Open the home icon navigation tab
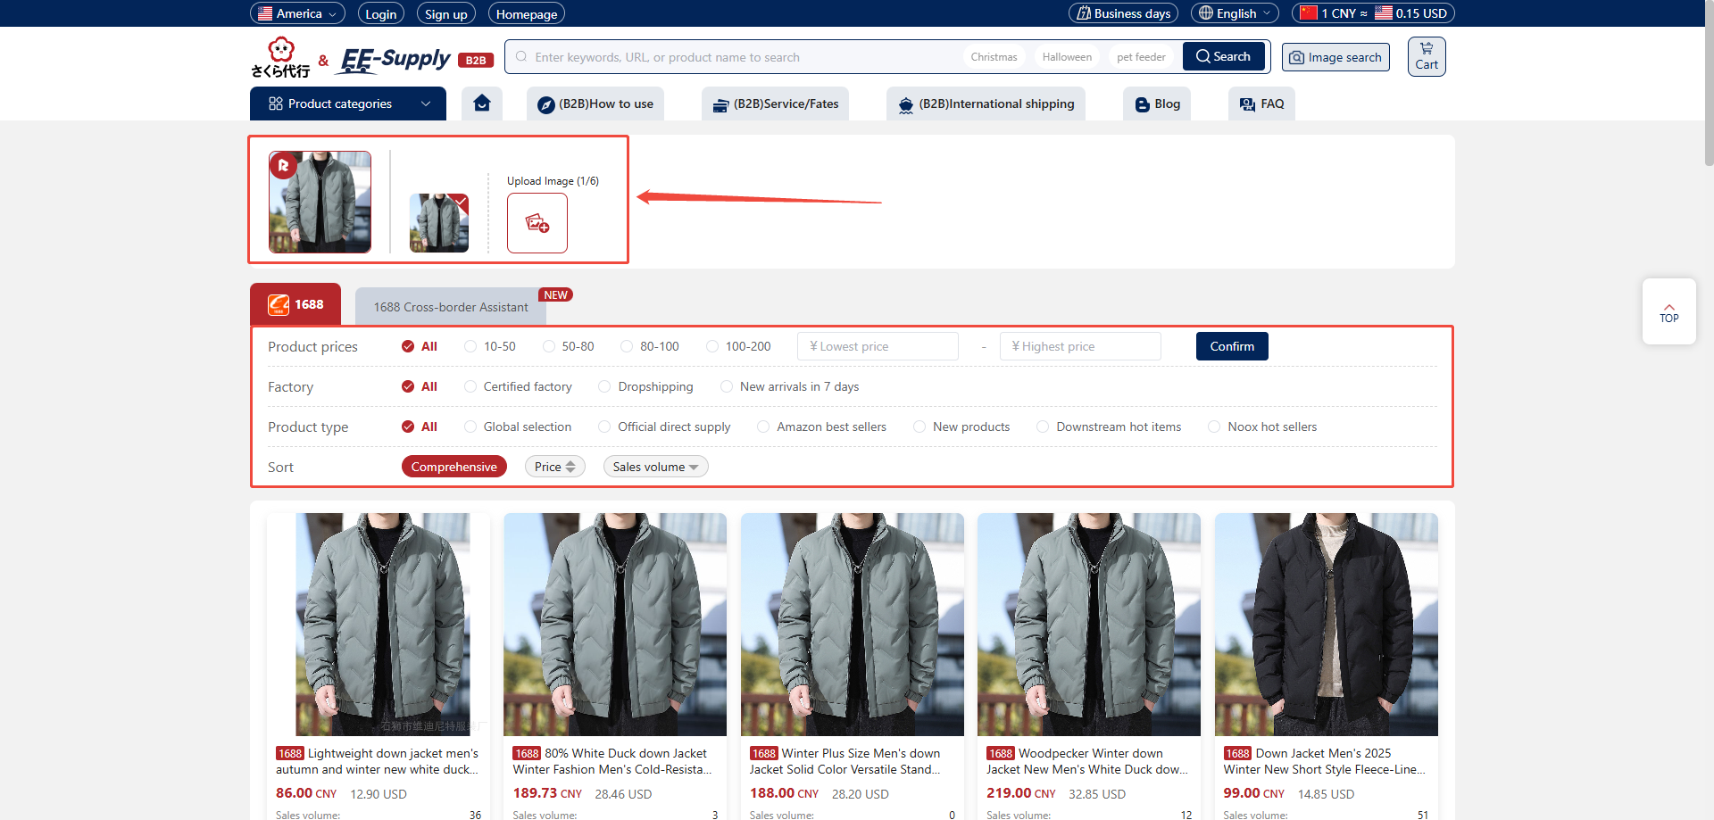 [482, 104]
